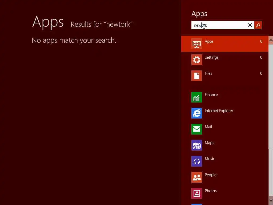Open the Photos app icon
This screenshot has height=205, width=273.
[196, 193]
